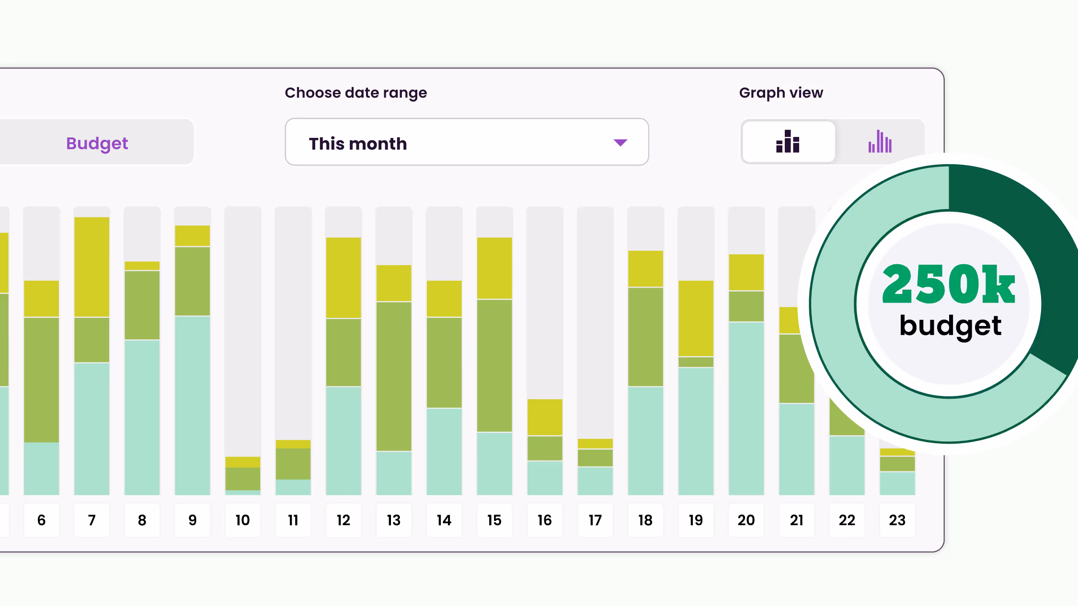The height and width of the screenshot is (606, 1078).
Task: Click the purple dropdown arrow in date range
Action: (x=620, y=143)
